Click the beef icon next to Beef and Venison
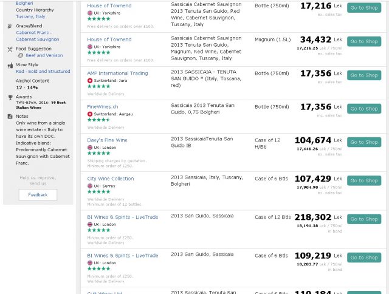The width and height of the screenshot is (389, 294). [x=21, y=55]
